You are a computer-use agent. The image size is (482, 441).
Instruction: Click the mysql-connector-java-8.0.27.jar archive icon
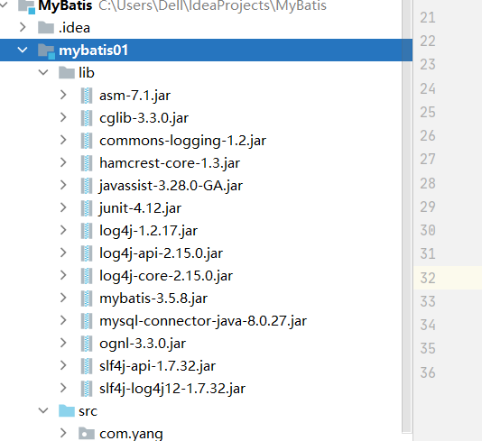(x=87, y=321)
